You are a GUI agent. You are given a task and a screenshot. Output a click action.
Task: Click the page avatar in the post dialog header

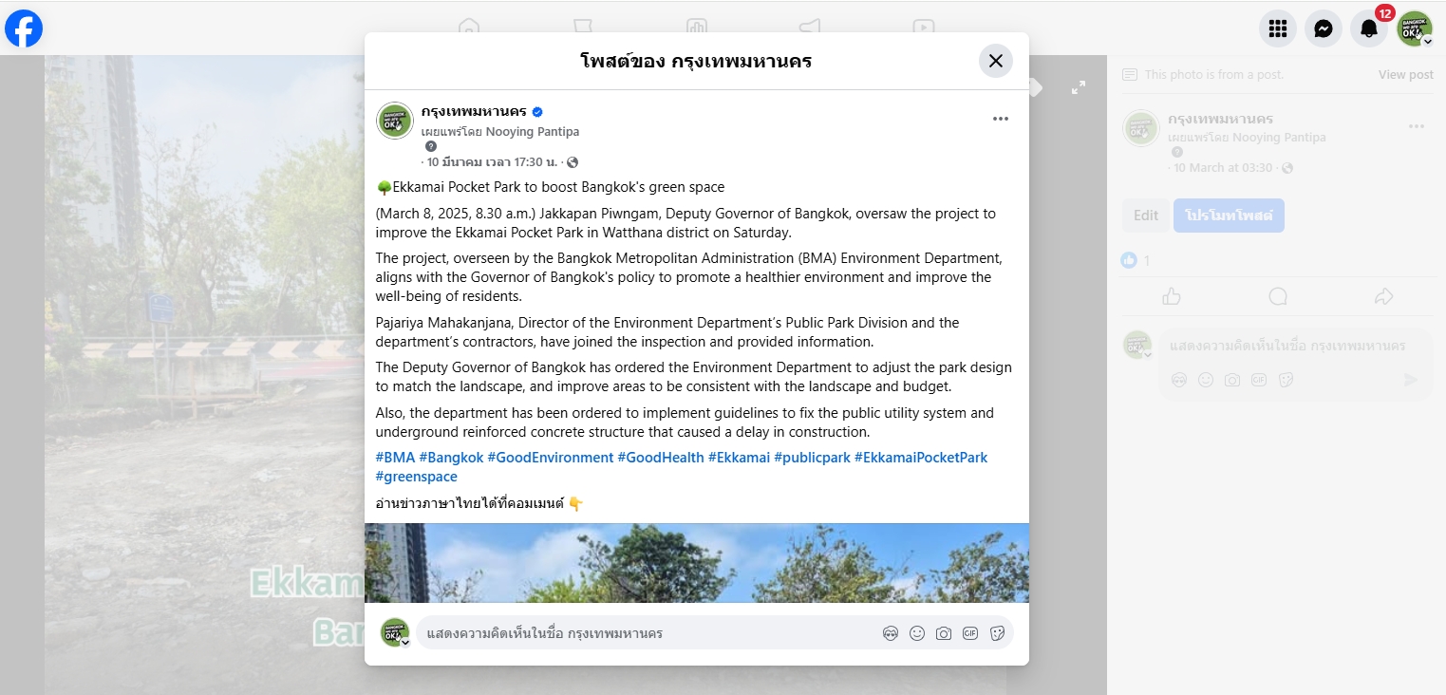395,121
